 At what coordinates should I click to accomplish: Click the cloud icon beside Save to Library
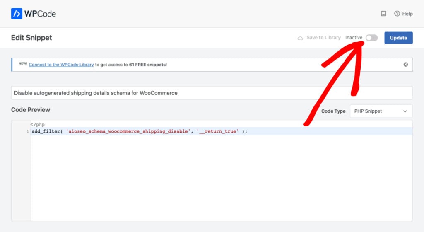tap(300, 38)
